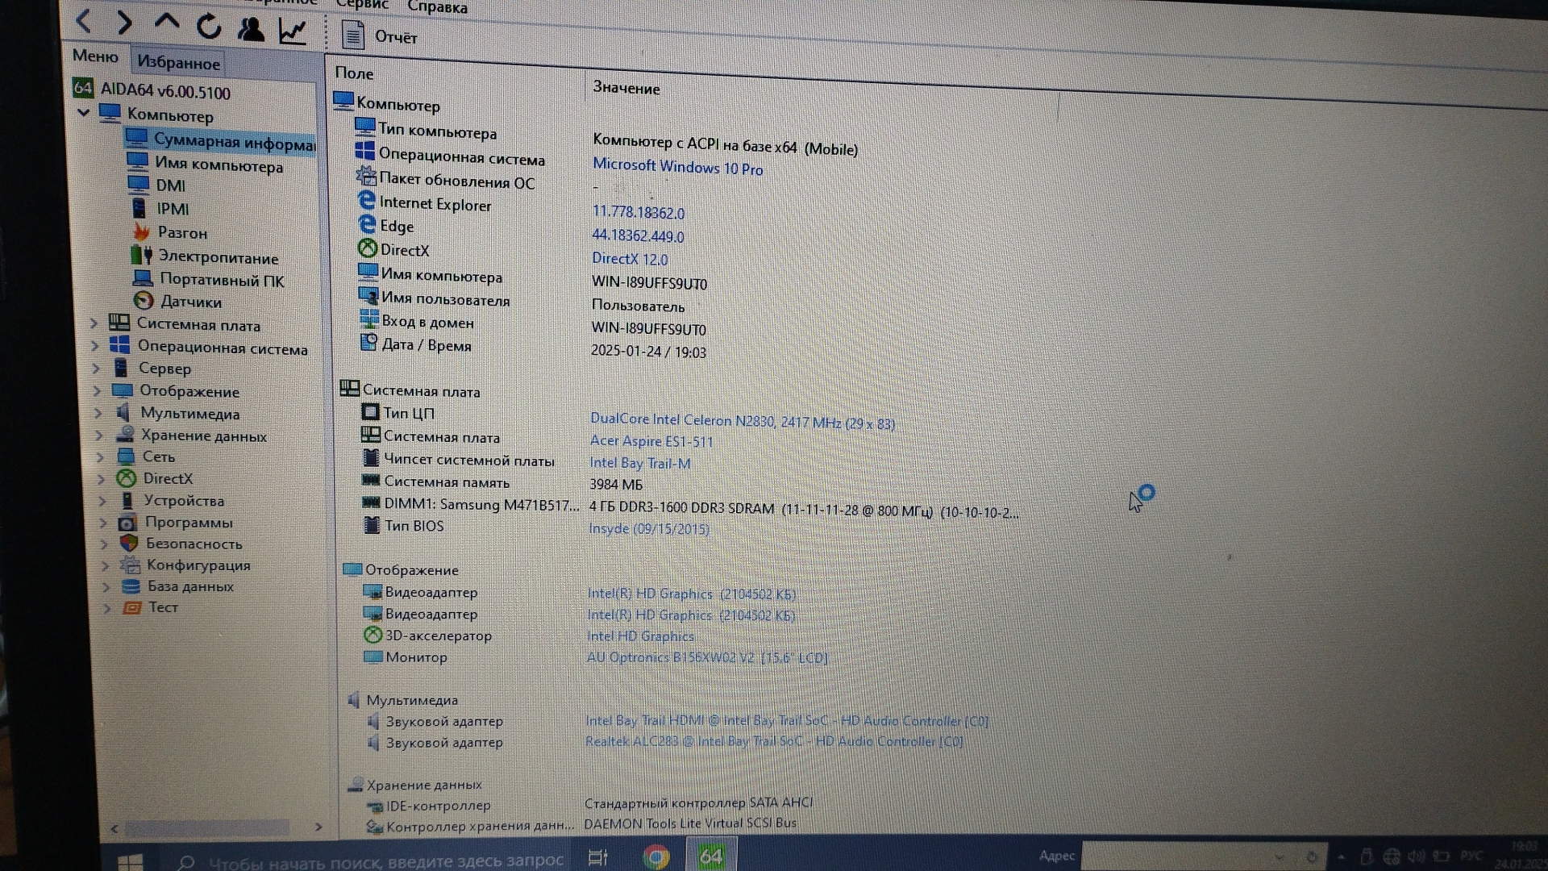Image resolution: width=1548 pixels, height=871 pixels.
Task: Click the Forward navigation arrow
Action: 123,22
